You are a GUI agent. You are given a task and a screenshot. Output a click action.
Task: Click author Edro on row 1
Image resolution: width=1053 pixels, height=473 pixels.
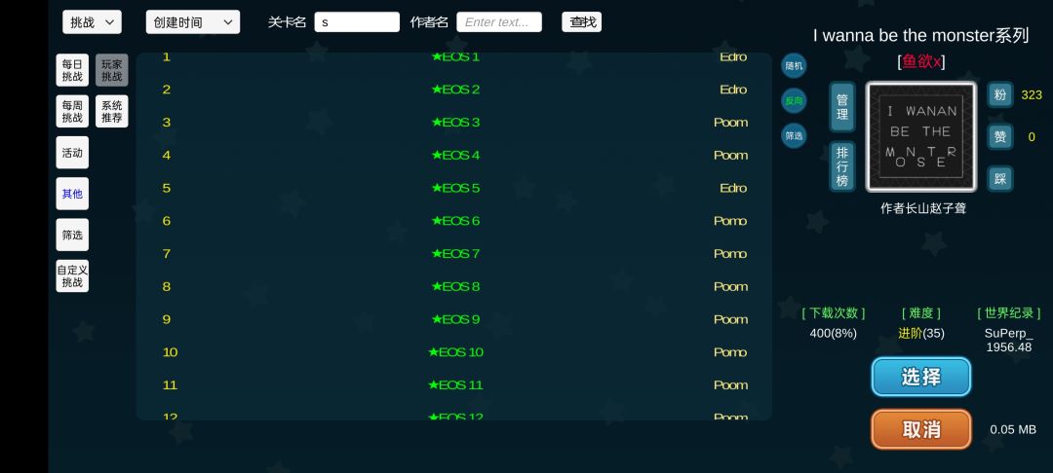coord(732,57)
